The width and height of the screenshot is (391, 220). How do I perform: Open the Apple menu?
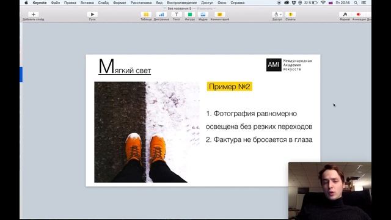pyautogui.click(x=26, y=2)
